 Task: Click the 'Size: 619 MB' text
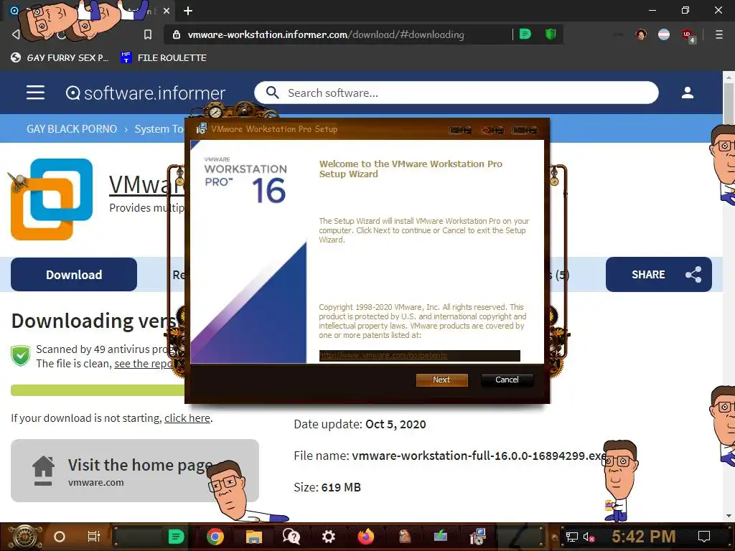click(x=327, y=487)
